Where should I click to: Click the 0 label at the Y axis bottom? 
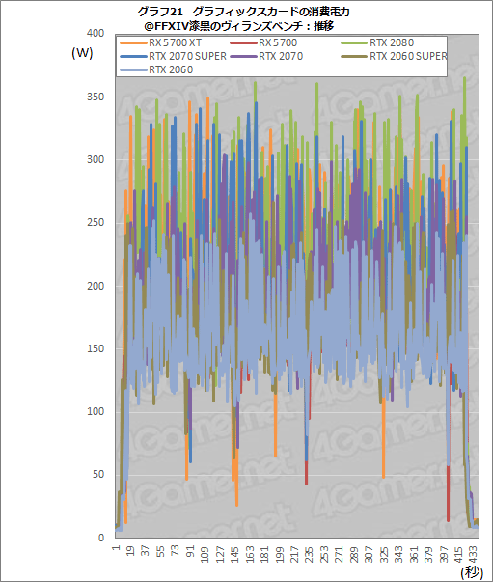click(x=101, y=538)
